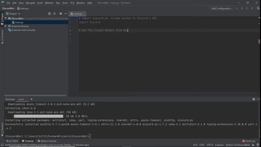Open the Refactor menu
Viewport: 261px width, 147px height.
pyautogui.click(x=49, y=3)
